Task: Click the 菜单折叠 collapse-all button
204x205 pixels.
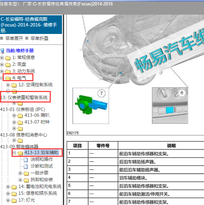Action: point(40,38)
